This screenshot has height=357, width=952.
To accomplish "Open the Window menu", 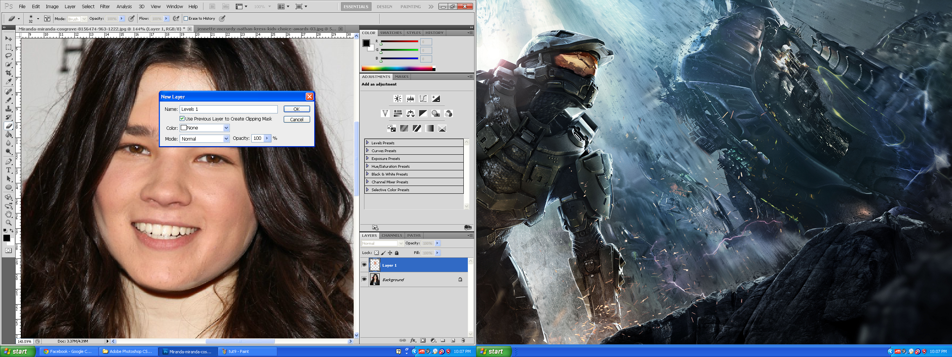I will click(174, 7).
